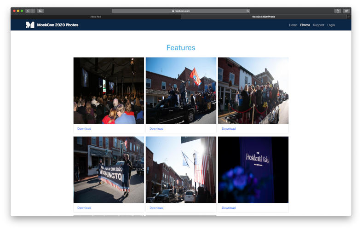Download the American flag street photo
Image resolution: width=362 pixels, height=230 pixels.
[156, 208]
